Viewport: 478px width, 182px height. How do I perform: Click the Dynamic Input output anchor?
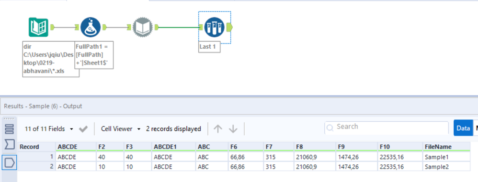point(157,27)
